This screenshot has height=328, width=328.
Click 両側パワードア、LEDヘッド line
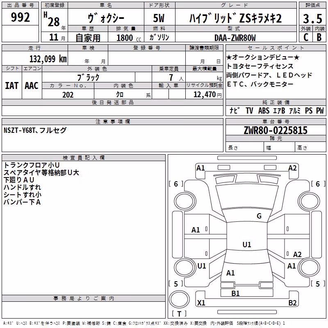tap(269, 75)
